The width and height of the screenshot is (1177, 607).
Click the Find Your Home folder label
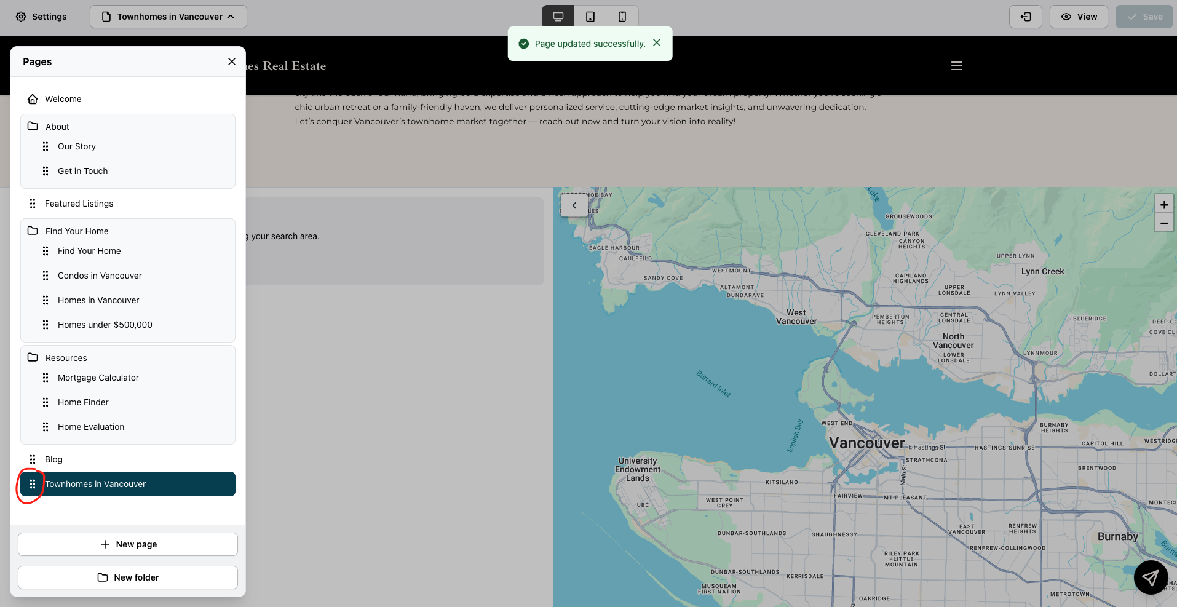(x=77, y=231)
